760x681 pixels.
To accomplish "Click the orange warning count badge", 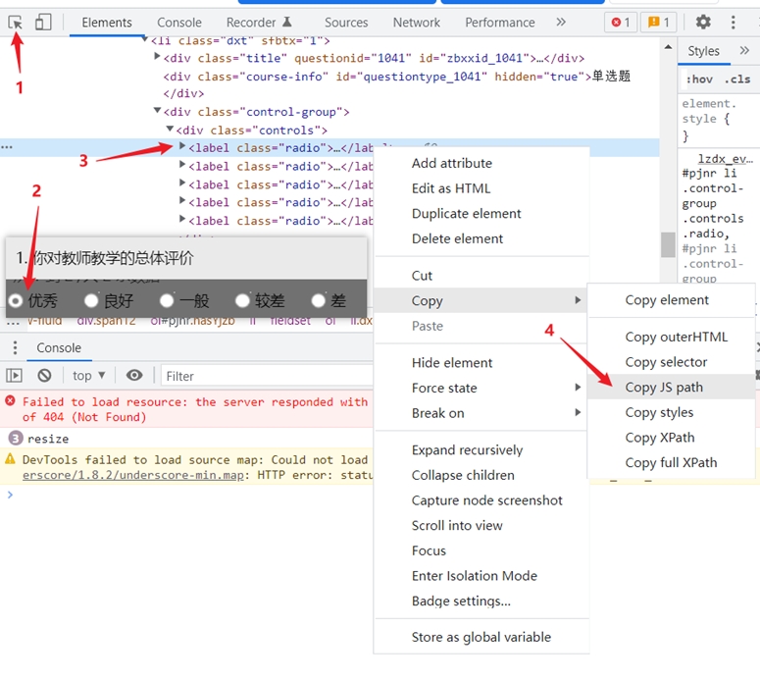I will (x=659, y=23).
